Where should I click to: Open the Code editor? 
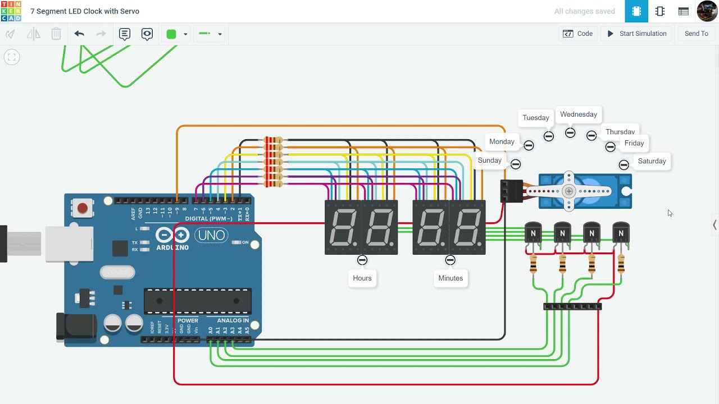(578, 34)
